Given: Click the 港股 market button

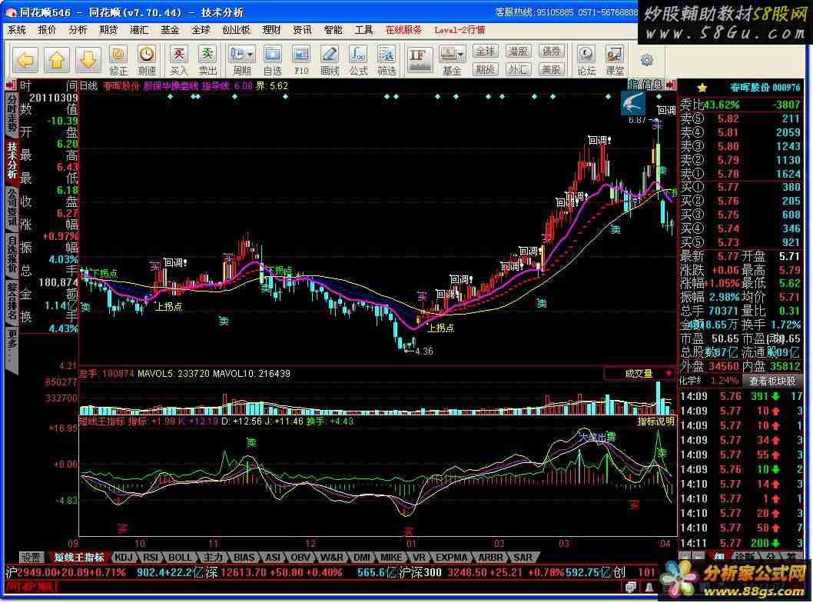Looking at the screenshot, I should tap(518, 51).
